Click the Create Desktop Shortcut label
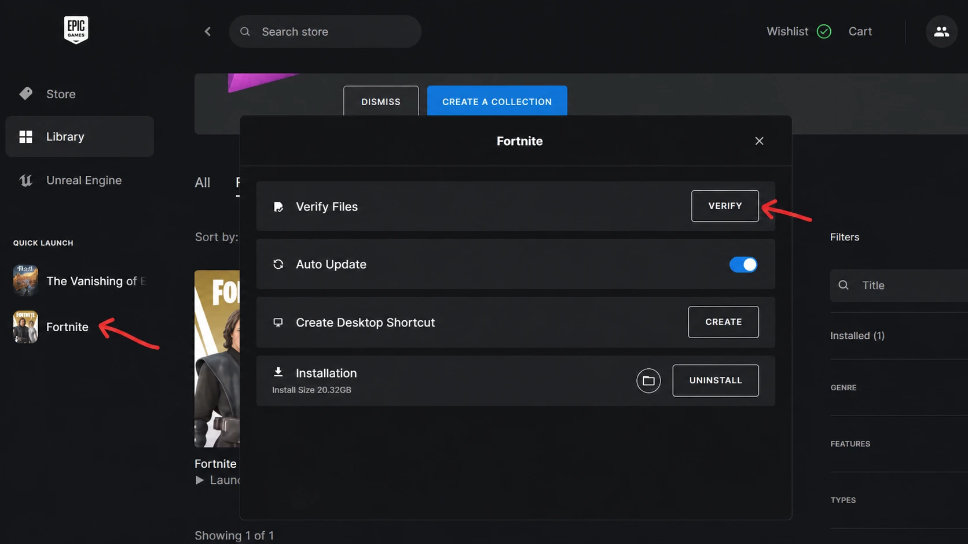Screen dimensions: 968x544 tap(365, 323)
